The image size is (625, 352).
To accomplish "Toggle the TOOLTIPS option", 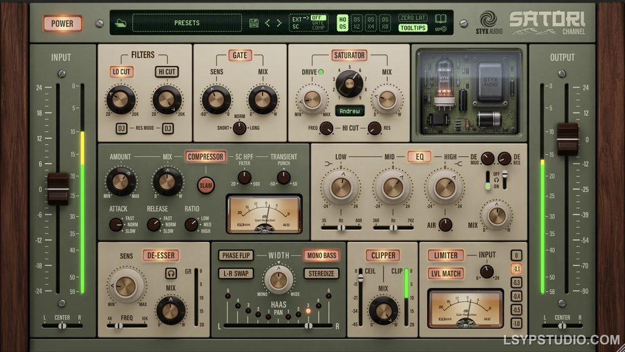I will (x=413, y=28).
